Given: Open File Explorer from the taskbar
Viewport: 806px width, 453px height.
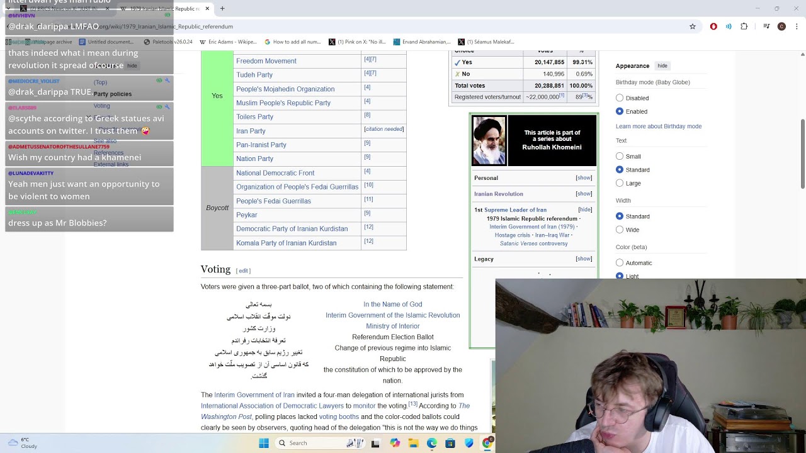Looking at the screenshot, I should 413,443.
